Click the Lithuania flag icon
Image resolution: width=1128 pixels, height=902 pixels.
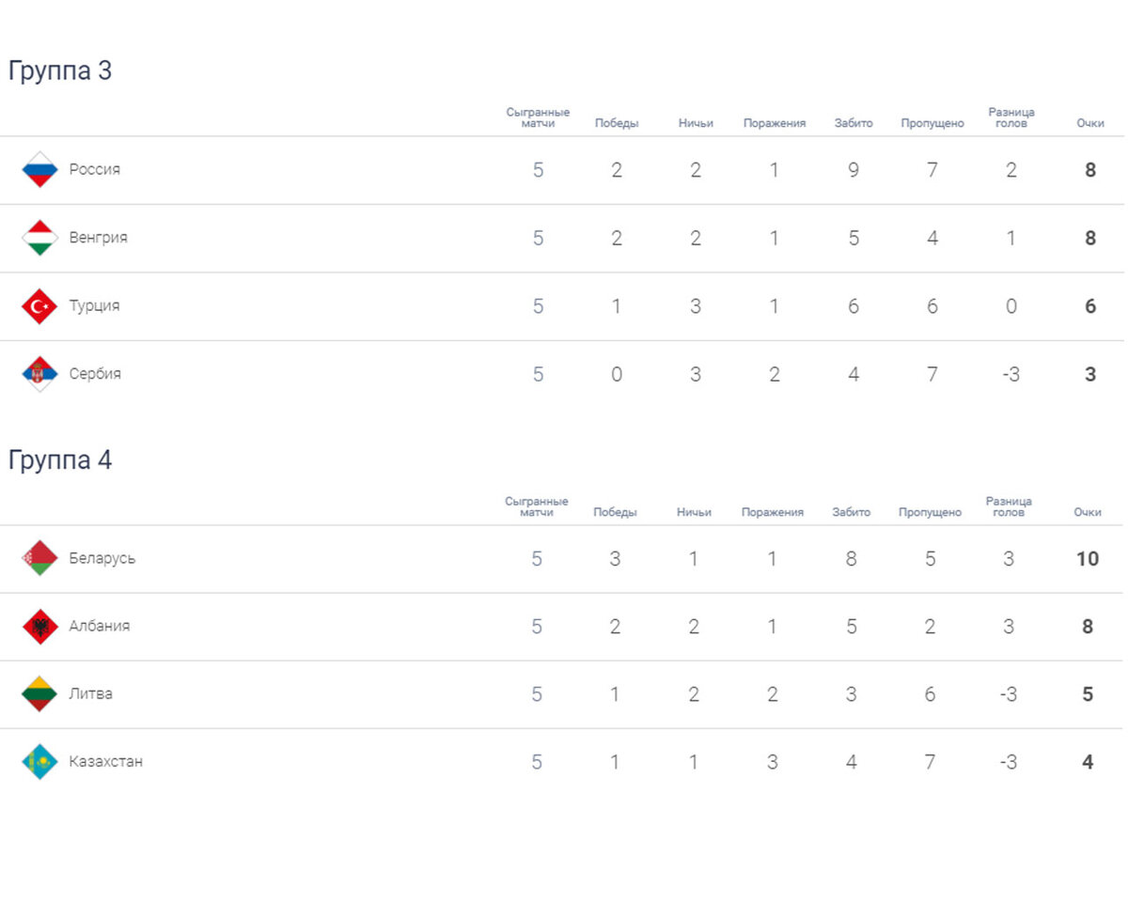pos(39,694)
